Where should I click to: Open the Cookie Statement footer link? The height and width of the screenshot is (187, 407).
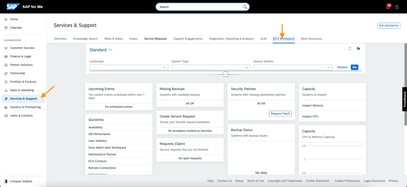click(318, 181)
